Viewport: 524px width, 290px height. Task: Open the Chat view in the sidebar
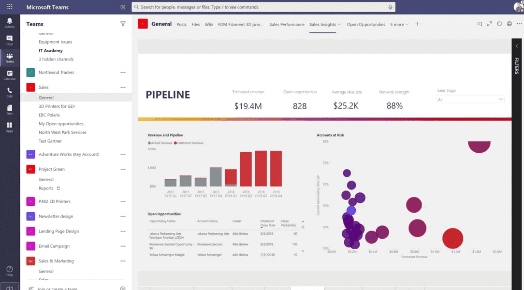point(10,40)
